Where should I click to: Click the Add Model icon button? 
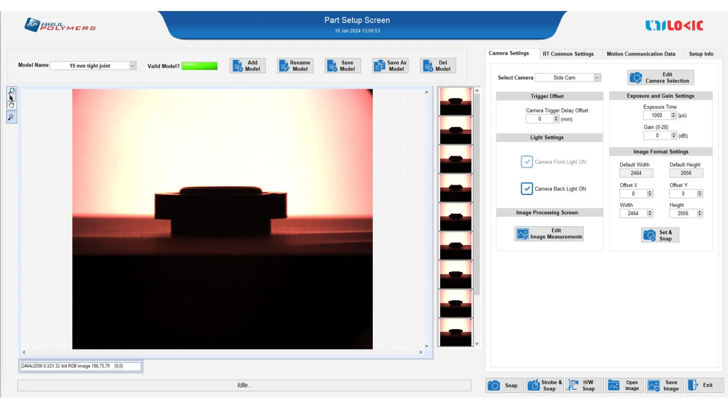coord(247,66)
